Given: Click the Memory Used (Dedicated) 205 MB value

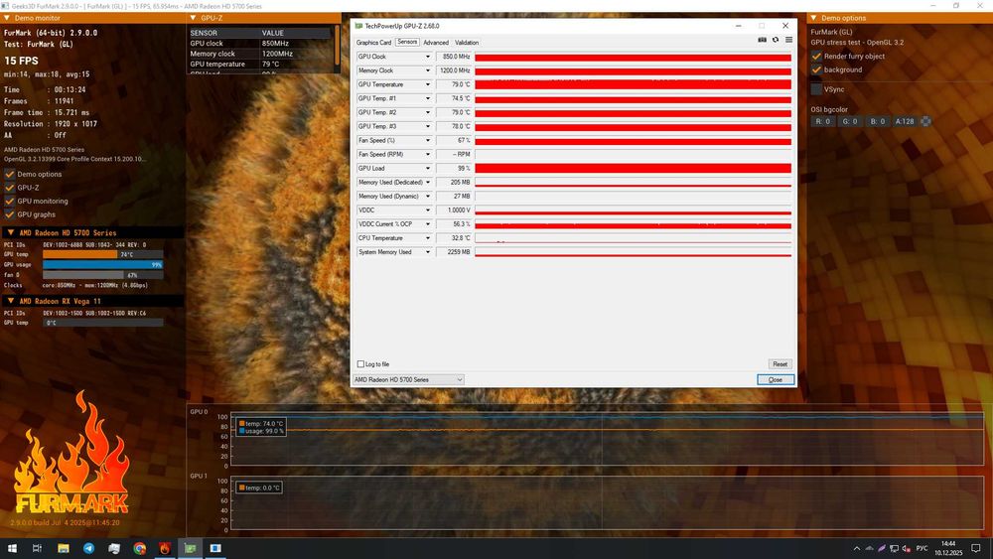Looking at the screenshot, I should [454, 183].
